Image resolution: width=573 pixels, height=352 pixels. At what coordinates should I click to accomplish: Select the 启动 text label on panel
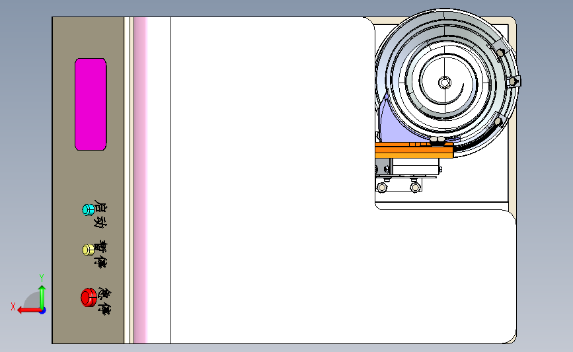(100, 214)
